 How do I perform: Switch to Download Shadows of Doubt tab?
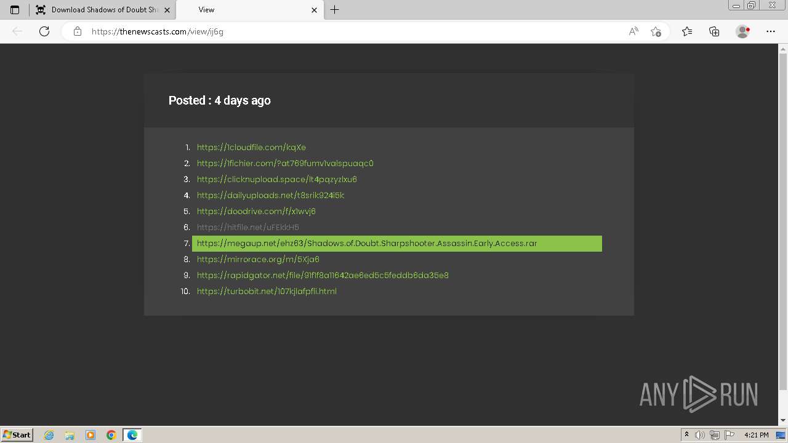tap(103, 10)
